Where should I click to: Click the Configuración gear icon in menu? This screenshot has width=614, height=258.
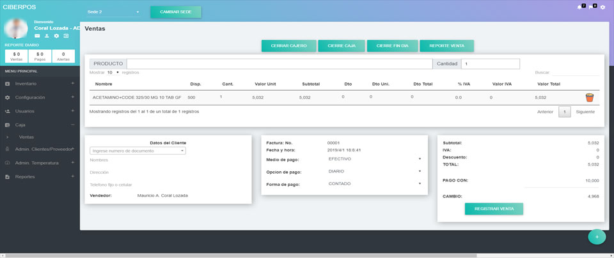click(x=7, y=97)
